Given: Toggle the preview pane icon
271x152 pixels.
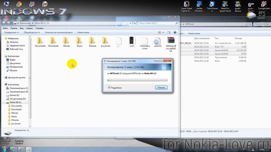Looking at the screenshot, I should pos(169,33).
